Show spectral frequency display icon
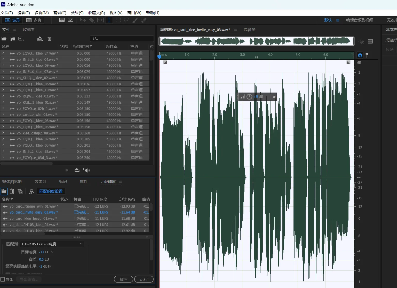The image size is (397, 288). [62, 20]
